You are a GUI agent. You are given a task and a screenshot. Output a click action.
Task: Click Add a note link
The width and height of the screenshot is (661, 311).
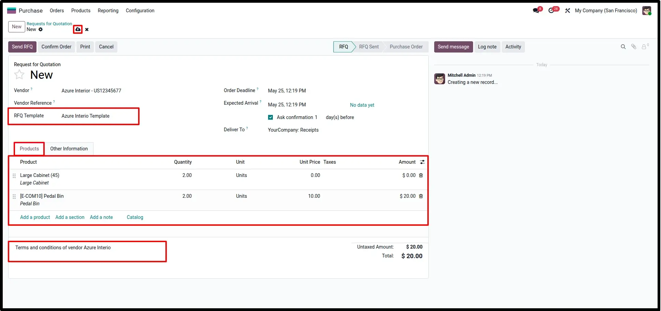point(101,217)
